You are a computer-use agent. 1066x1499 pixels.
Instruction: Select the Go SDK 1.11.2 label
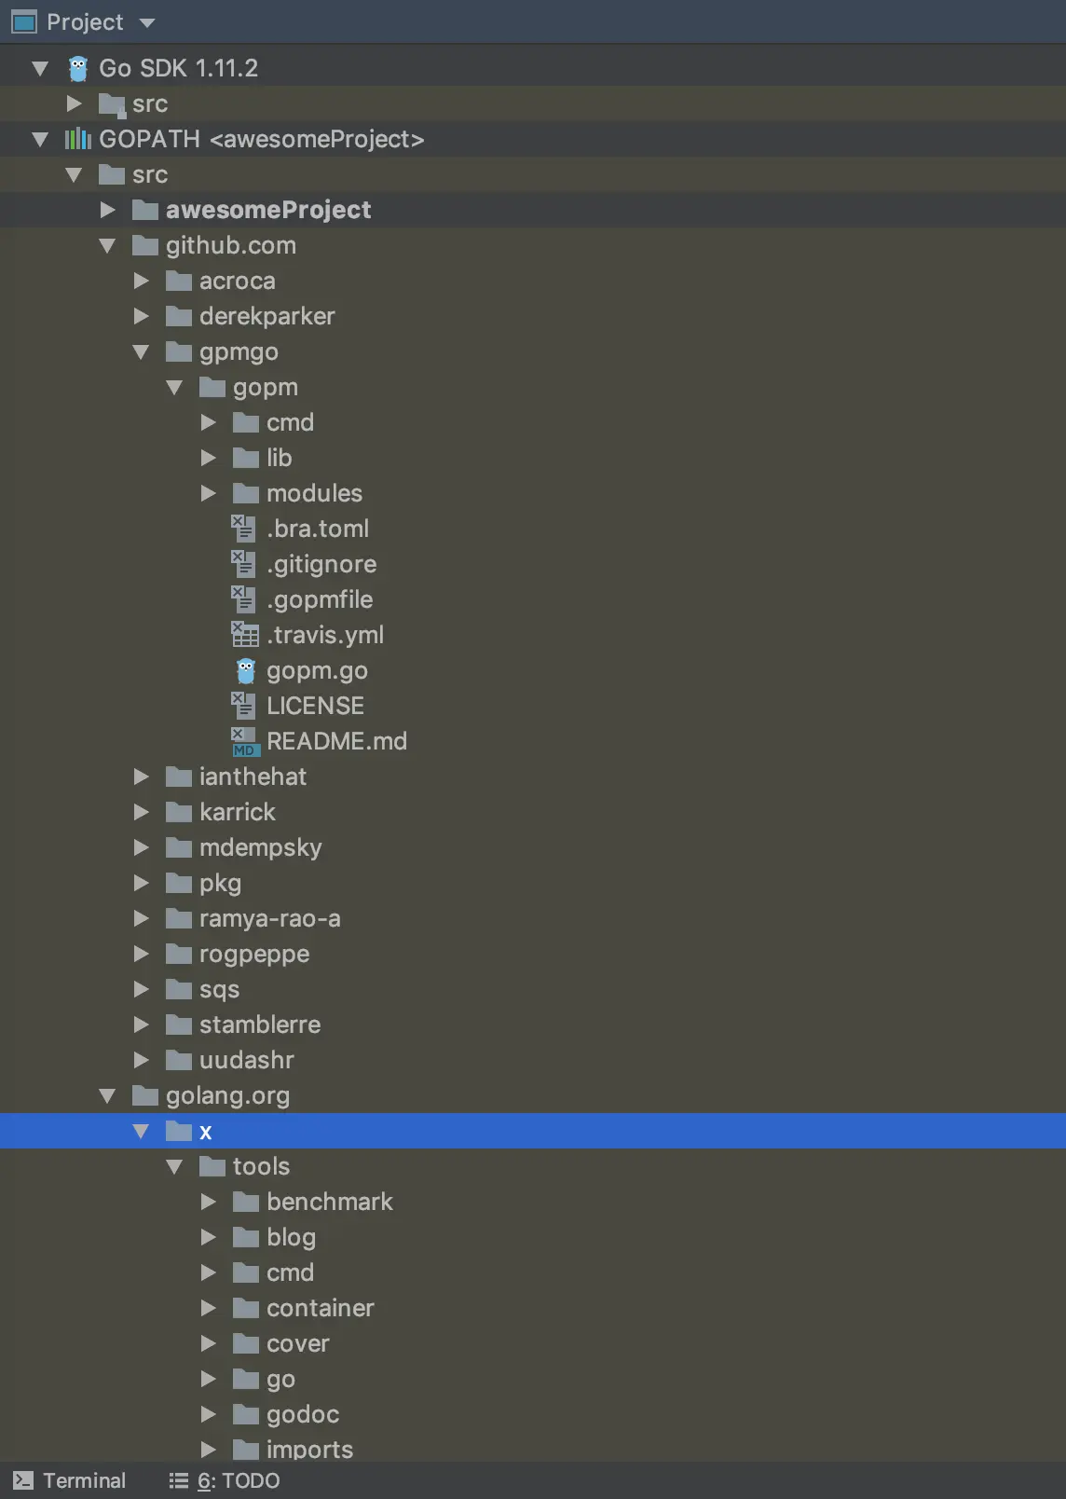click(x=179, y=68)
